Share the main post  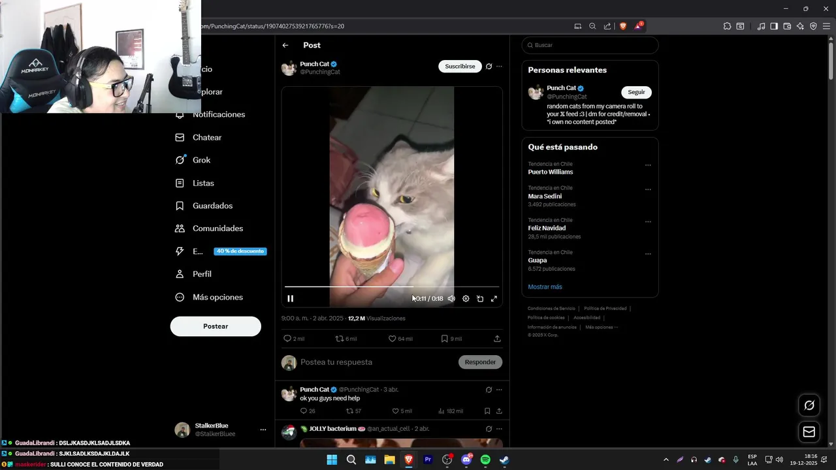tap(497, 339)
